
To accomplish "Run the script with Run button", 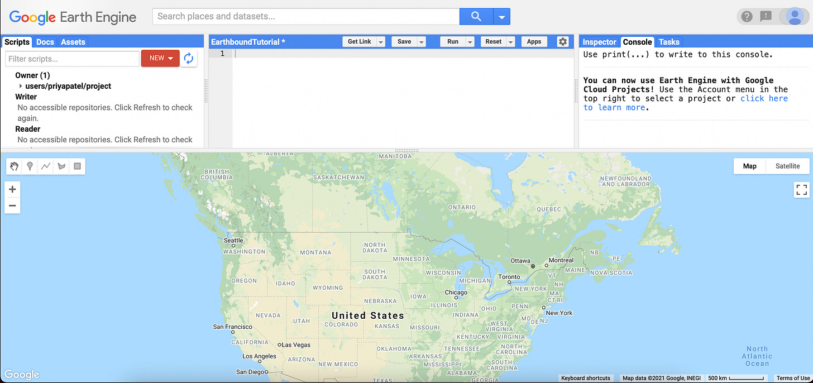I will click(453, 42).
